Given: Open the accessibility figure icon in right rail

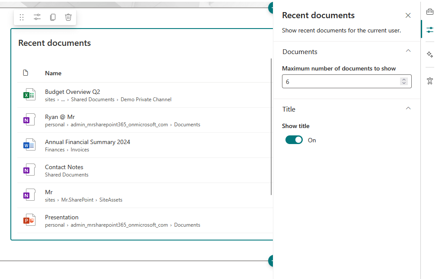Looking at the screenshot, I should coord(430,81).
